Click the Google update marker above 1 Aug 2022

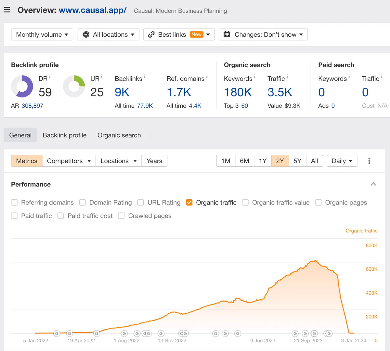coord(124,333)
